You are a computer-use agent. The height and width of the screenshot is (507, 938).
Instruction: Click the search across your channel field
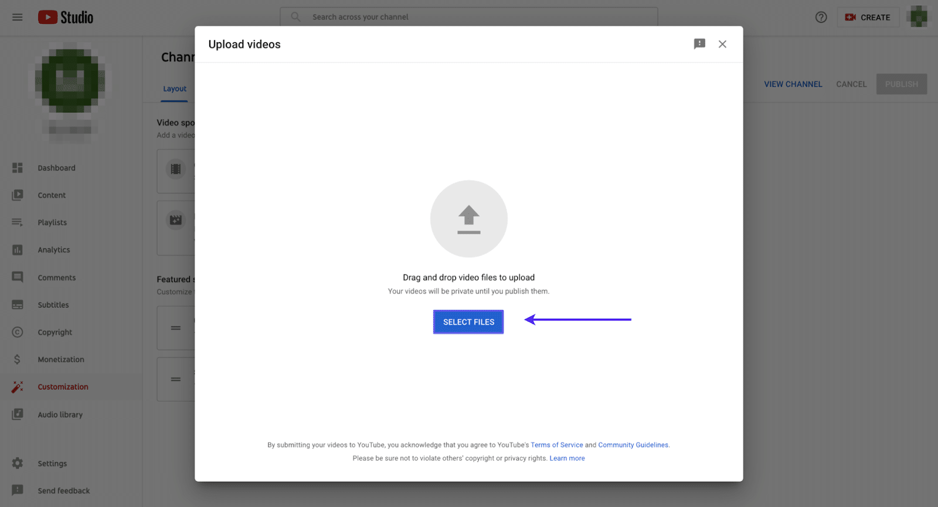pyautogui.click(x=469, y=17)
